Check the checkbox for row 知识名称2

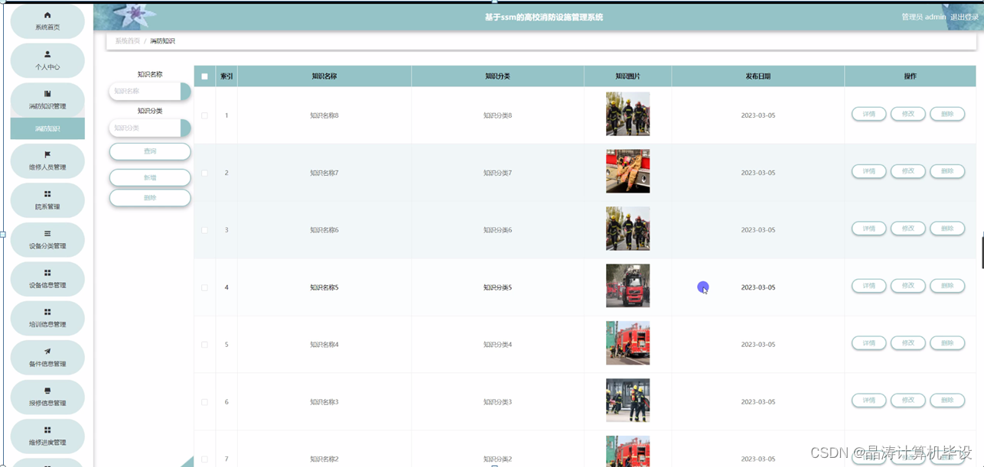coord(204,459)
